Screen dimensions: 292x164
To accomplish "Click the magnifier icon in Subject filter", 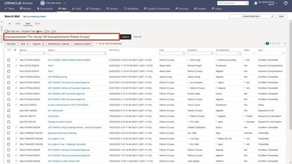I will [x=105, y=53].
